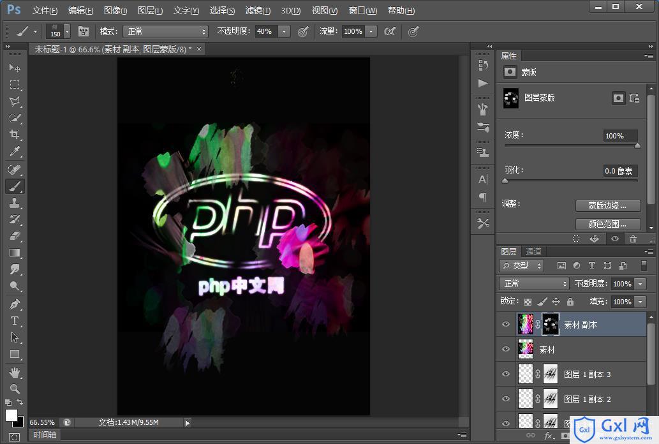
Task: Toggle lock all
Action: coord(570,302)
